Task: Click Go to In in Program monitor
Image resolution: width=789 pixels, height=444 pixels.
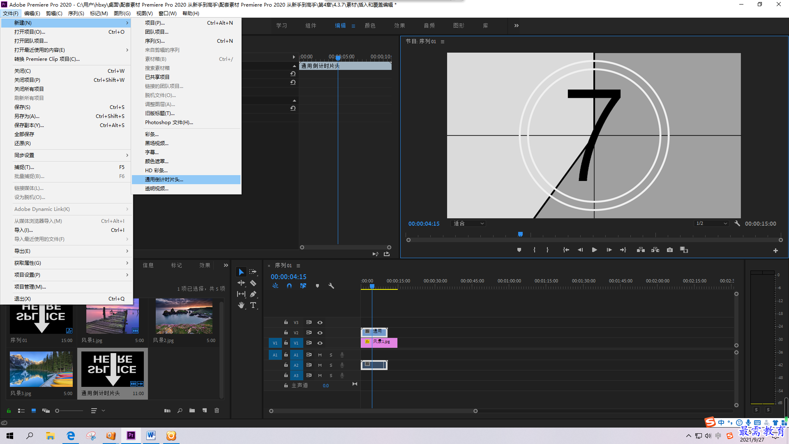Action: [x=566, y=250]
